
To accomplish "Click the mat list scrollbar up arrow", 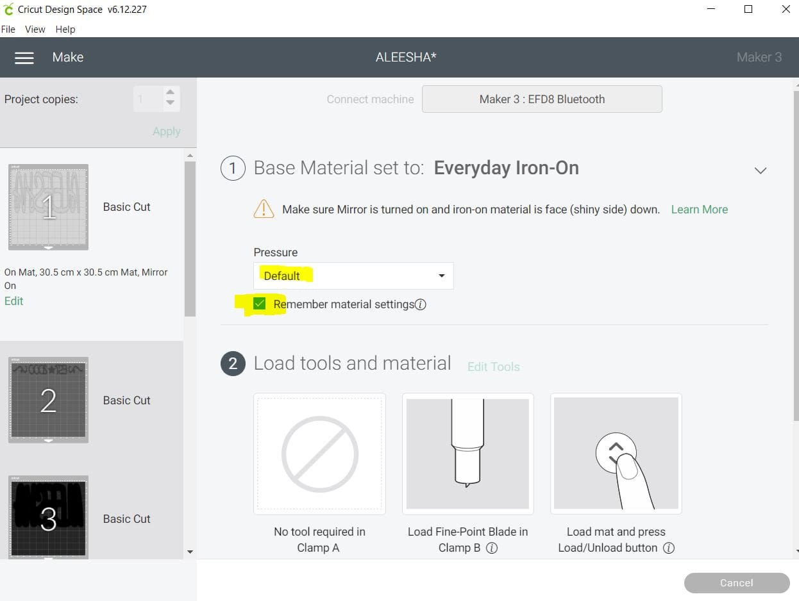I will pyautogui.click(x=190, y=155).
